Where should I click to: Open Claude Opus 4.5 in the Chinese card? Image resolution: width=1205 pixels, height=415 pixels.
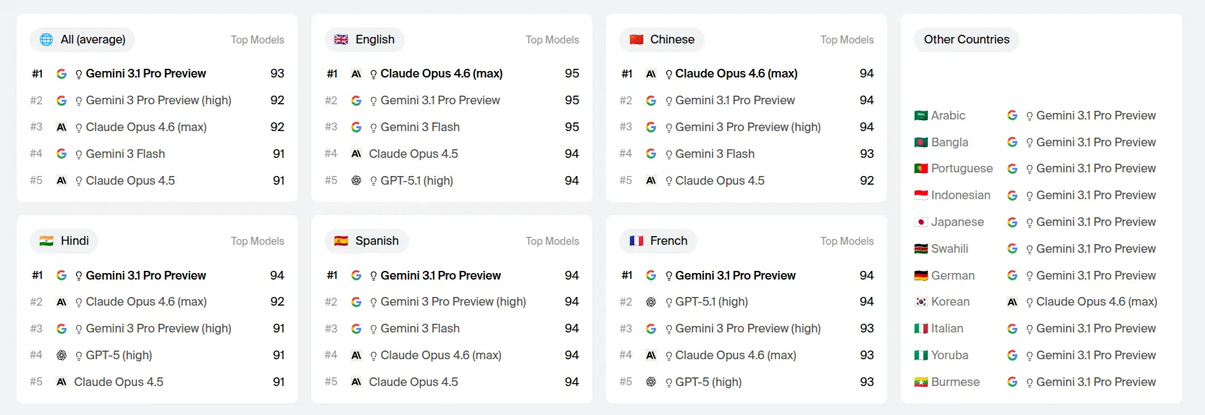pos(720,180)
